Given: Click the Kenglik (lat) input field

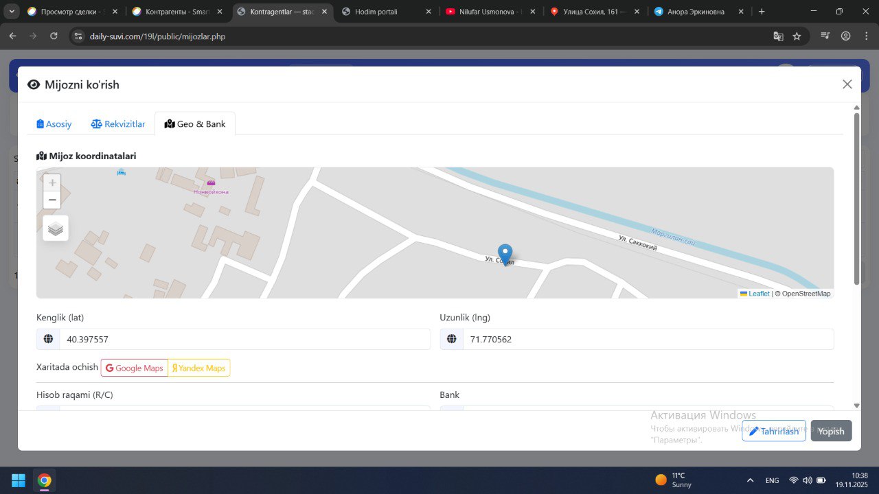Looking at the screenshot, I should pyautogui.click(x=245, y=339).
